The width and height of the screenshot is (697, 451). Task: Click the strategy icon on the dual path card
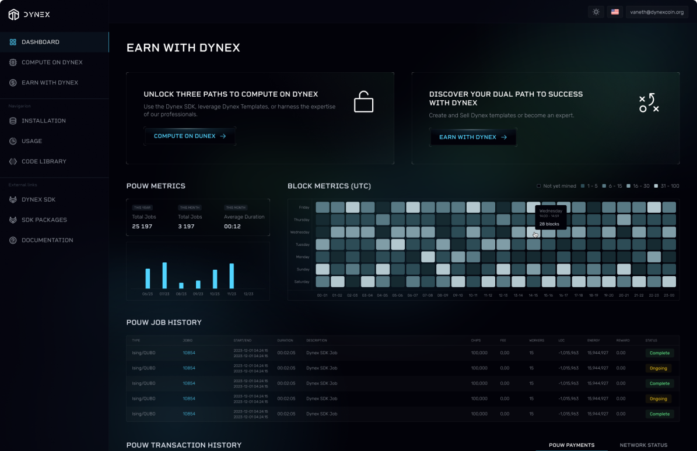[x=649, y=103]
